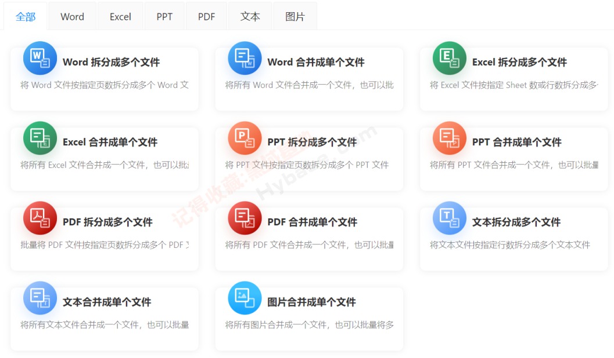Open 'Excel 拆分成多个文件' title
Viewport: 614px width, 358px height.
click(520, 62)
